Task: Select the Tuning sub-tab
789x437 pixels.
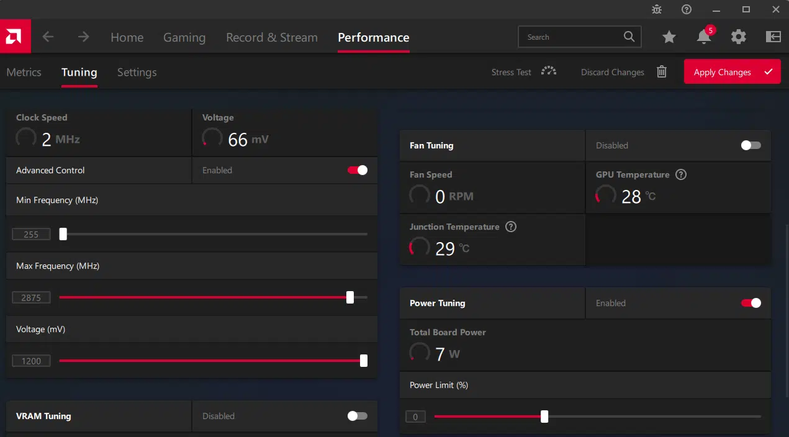Action: (x=79, y=72)
